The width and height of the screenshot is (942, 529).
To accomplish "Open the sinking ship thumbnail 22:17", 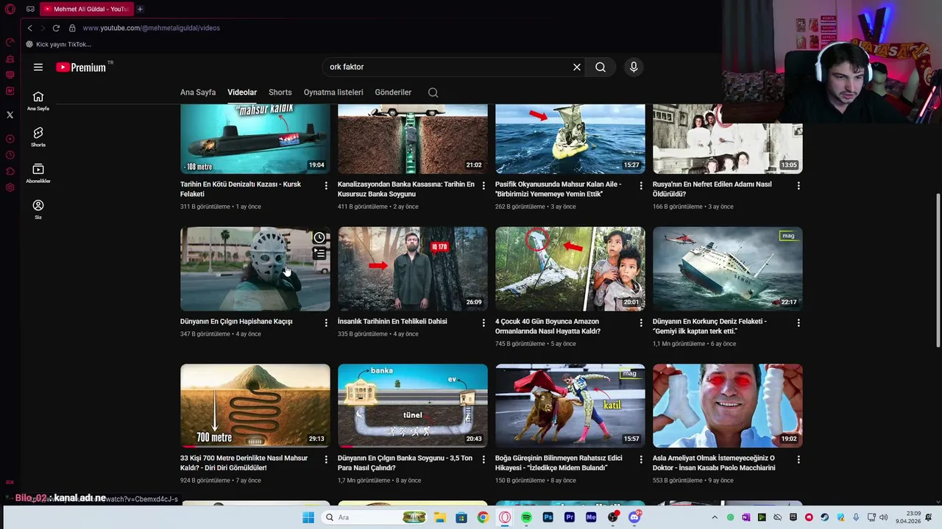I will [728, 269].
